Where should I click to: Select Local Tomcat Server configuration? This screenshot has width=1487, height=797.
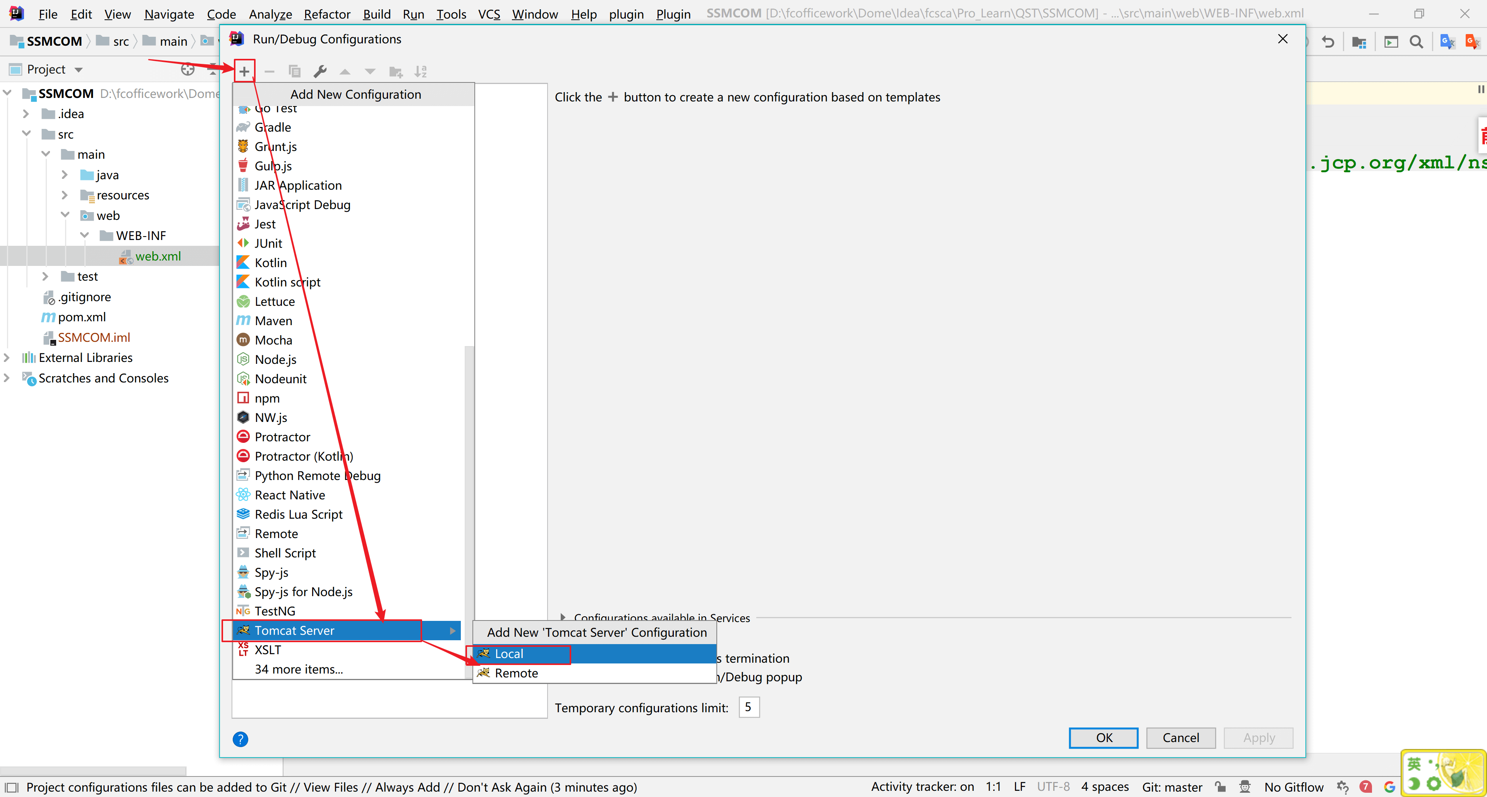pyautogui.click(x=508, y=654)
